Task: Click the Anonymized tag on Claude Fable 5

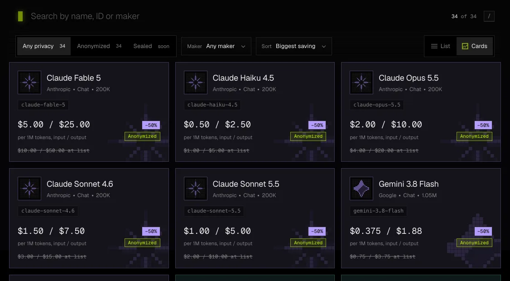Action: tap(142, 136)
